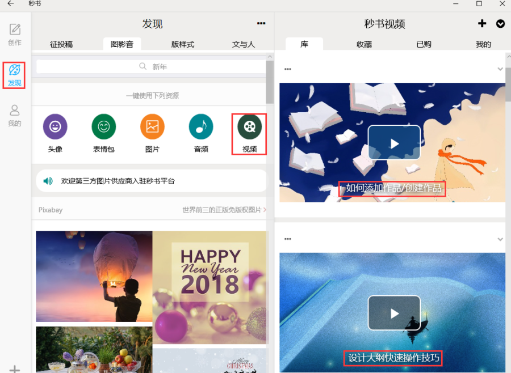Switch to the 收藏 tab
Image resolution: width=511 pixels, height=373 pixels.
(x=364, y=44)
